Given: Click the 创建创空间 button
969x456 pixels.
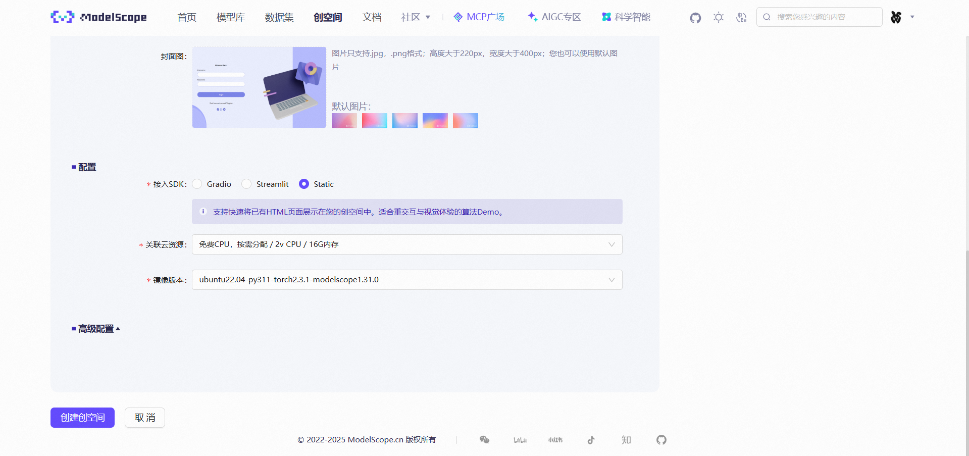Looking at the screenshot, I should click(82, 418).
